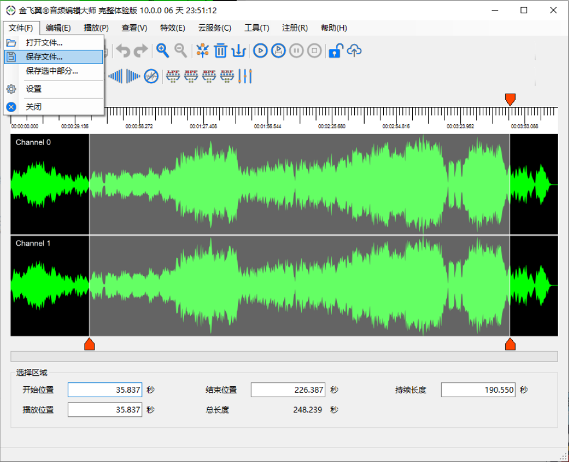
Task: Click the trash delete icon in toolbar
Action: click(221, 51)
